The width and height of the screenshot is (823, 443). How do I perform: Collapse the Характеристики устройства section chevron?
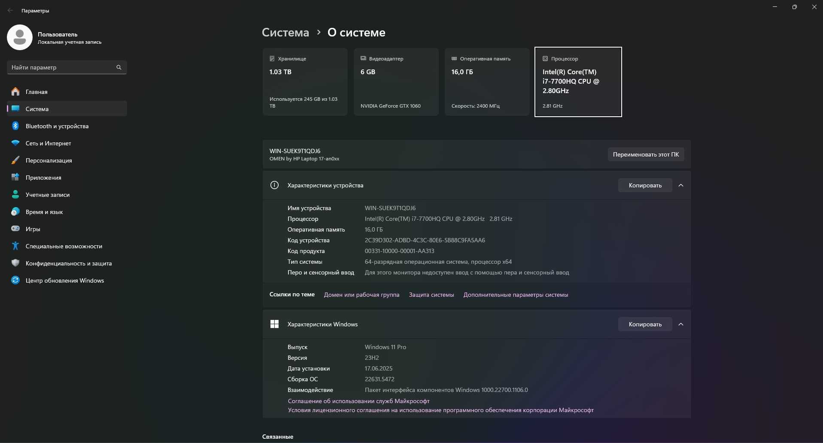pyautogui.click(x=681, y=185)
